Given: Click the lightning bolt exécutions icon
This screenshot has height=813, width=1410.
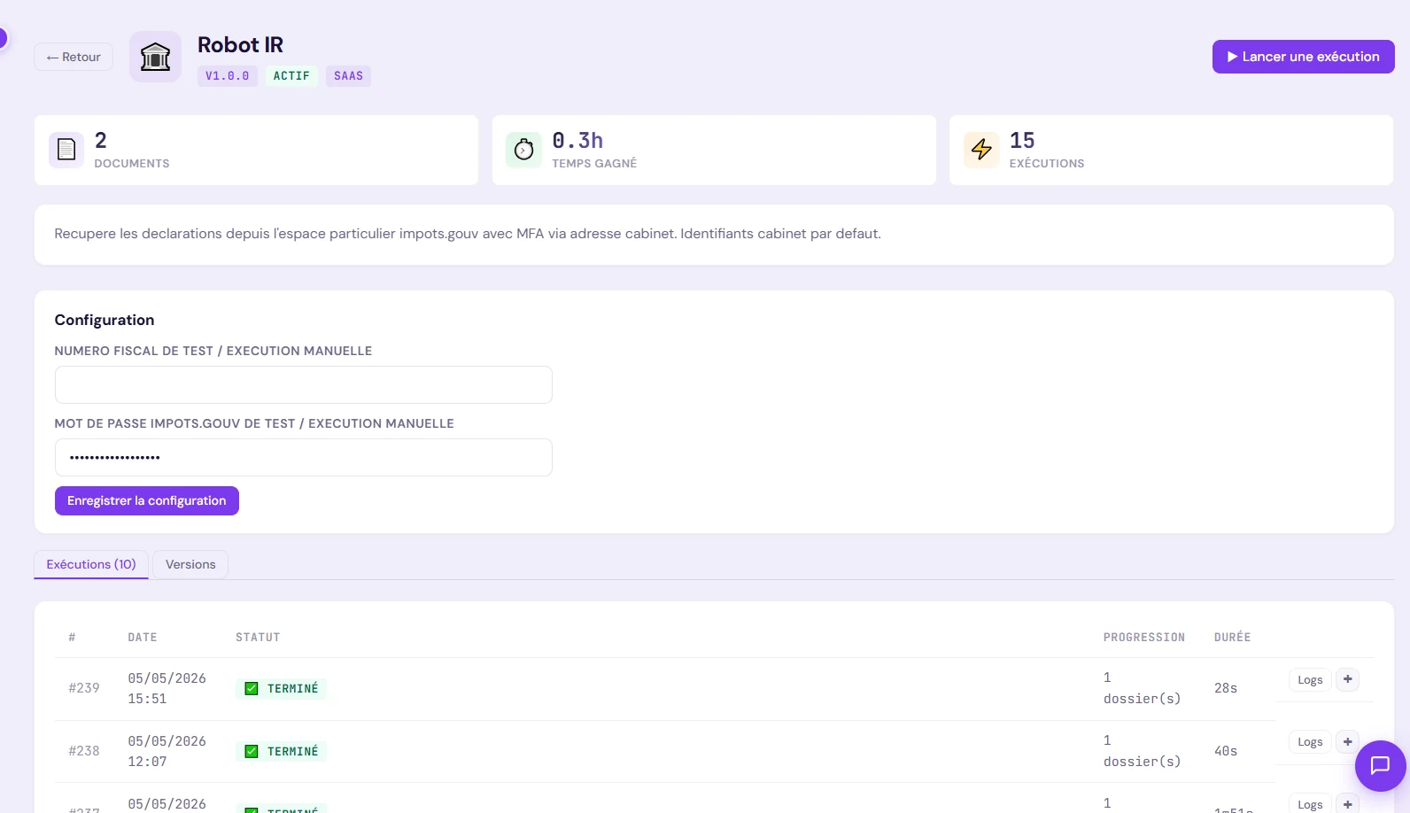Looking at the screenshot, I should (x=981, y=150).
